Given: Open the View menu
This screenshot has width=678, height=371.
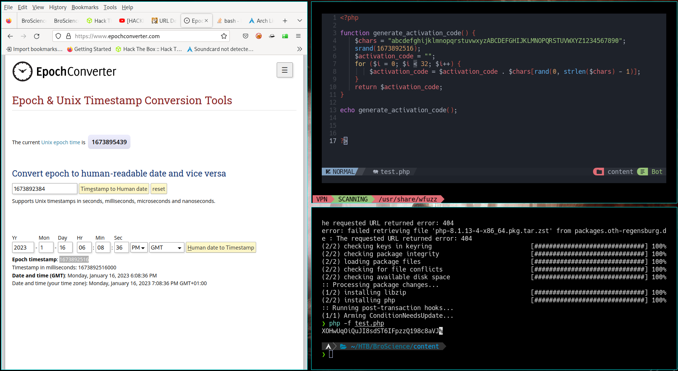Looking at the screenshot, I should (38, 7).
